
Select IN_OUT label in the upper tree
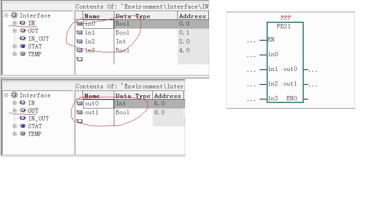pyautogui.click(x=38, y=39)
